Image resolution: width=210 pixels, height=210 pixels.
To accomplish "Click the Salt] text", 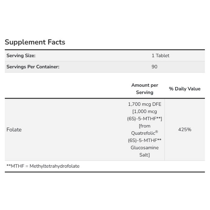I will 145,155.
